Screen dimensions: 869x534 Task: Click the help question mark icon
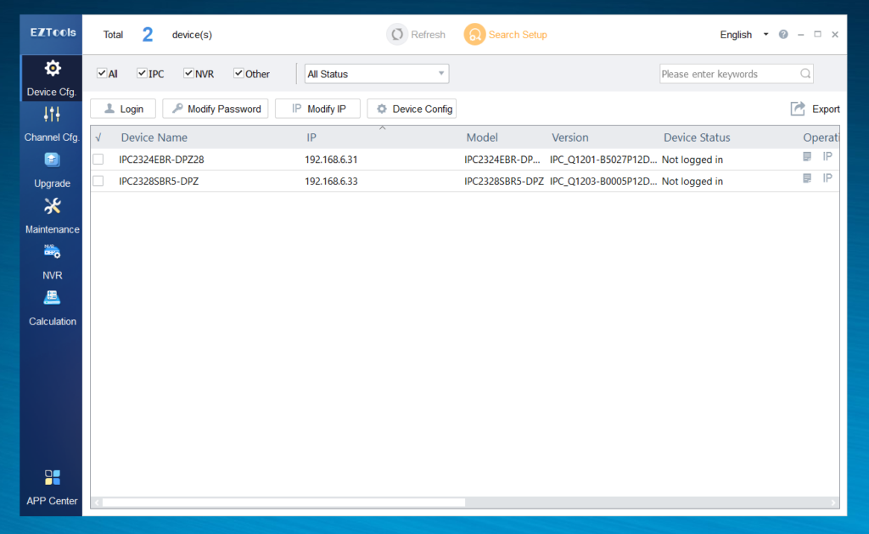click(x=783, y=35)
